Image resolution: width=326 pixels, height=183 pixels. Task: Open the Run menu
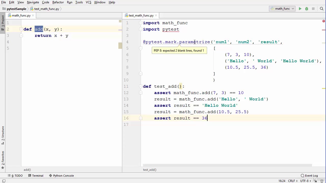click(70, 2)
